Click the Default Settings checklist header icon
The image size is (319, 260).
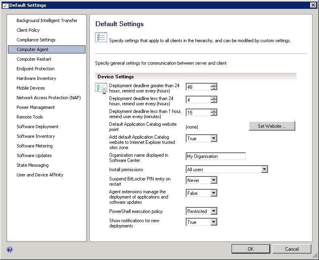click(x=101, y=37)
